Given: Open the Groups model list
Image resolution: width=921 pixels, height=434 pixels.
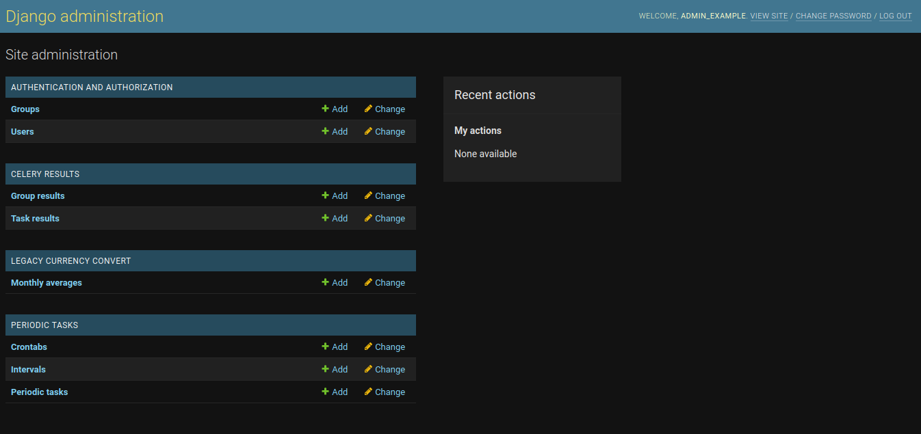Looking at the screenshot, I should tap(25, 109).
